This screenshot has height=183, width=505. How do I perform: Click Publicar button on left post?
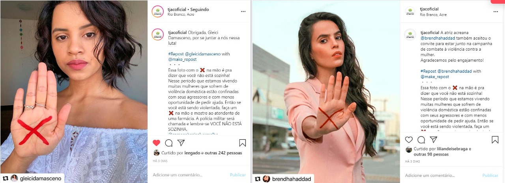point(238,175)
